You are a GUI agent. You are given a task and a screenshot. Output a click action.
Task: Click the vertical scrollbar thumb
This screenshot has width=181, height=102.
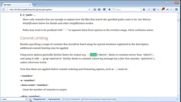[178, 20]
